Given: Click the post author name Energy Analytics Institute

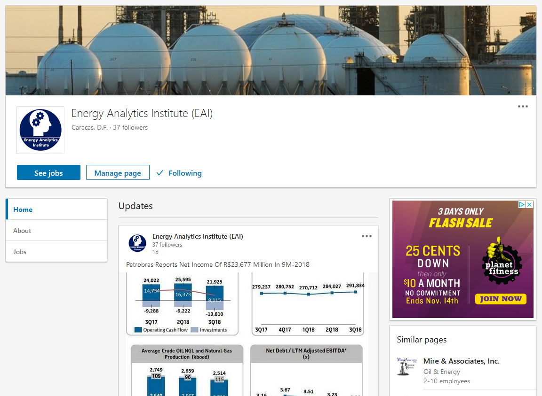Looking at the screenshot, I should pos(198,236).
